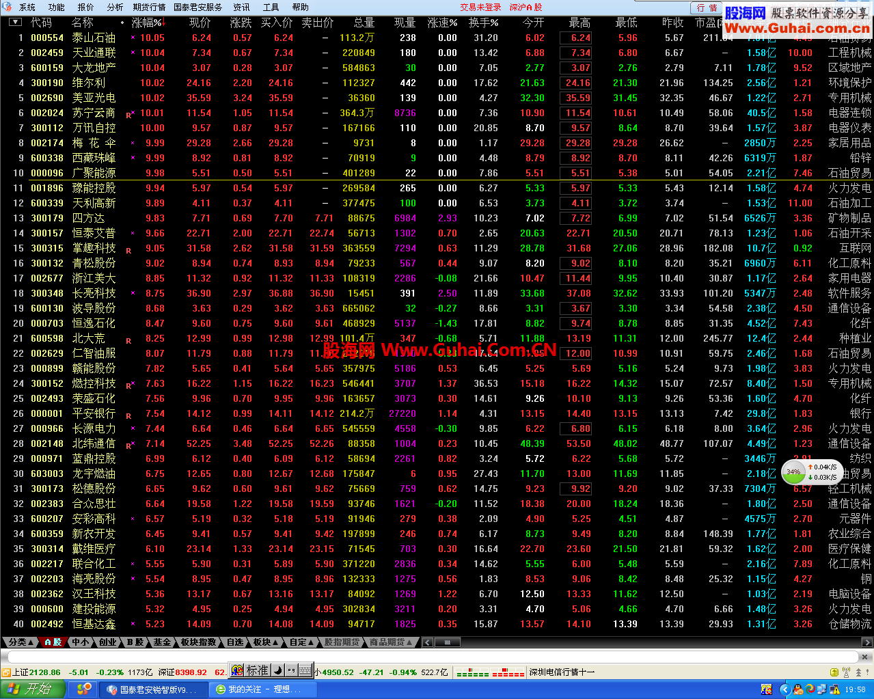
Task: Click the 深圳电信行情十一 server label
Action: [562, 672]
